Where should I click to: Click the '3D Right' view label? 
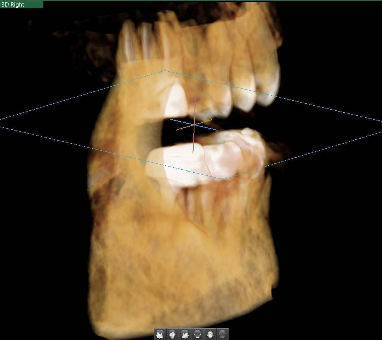tap(13, 5)
